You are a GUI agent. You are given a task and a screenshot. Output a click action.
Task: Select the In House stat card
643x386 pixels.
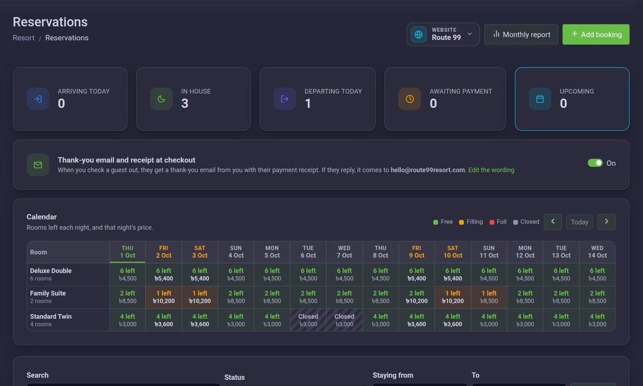coord(194,99)
